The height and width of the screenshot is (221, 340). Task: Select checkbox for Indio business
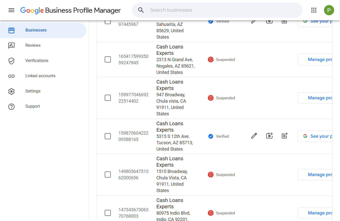pos(108,213)
